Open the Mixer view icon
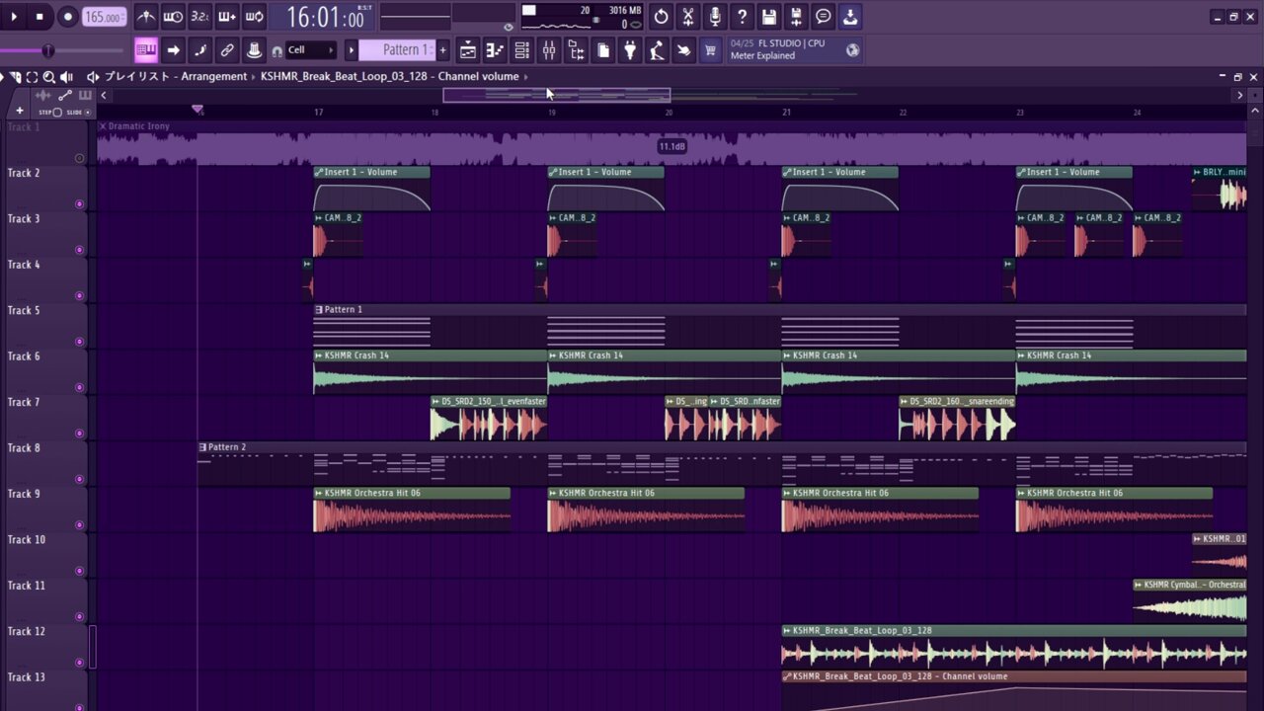Screen dimensions: 1264x711 tap(549, 50)
